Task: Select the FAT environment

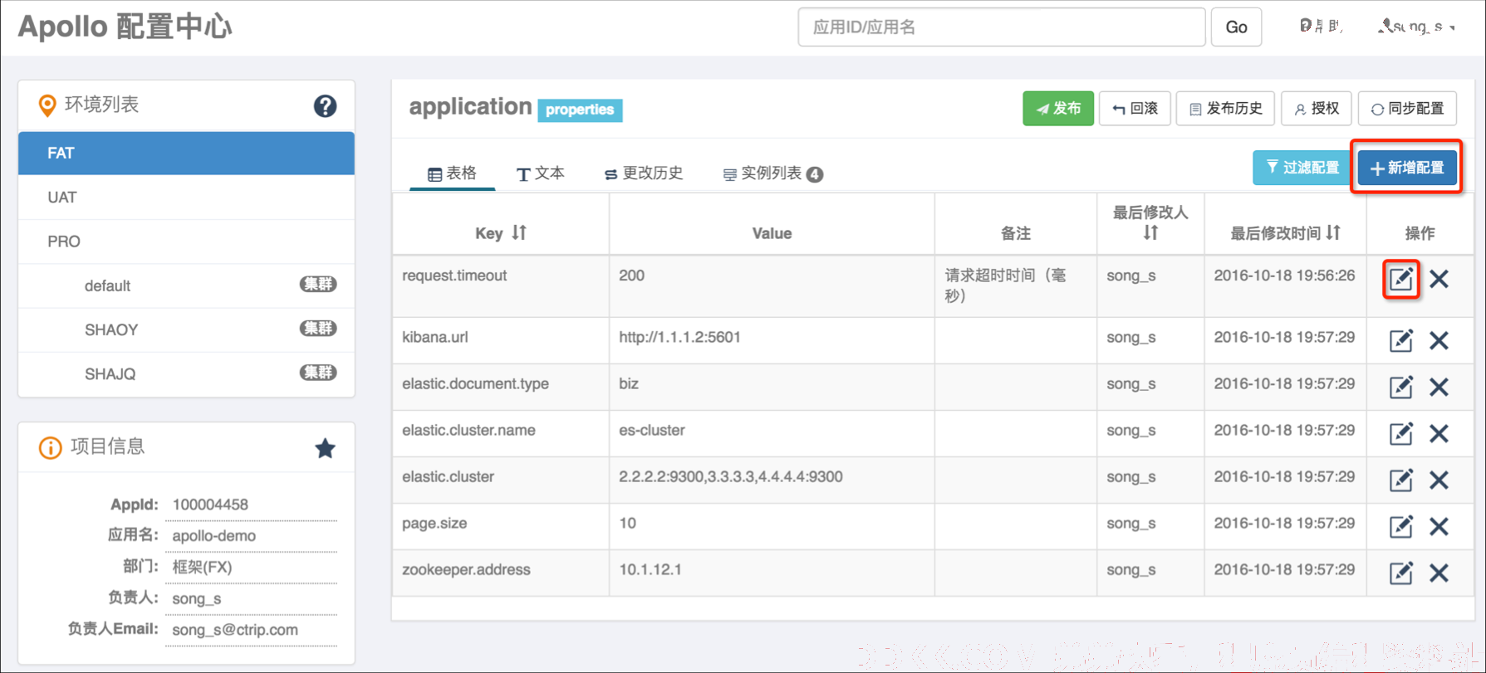Action: point(186,153)
